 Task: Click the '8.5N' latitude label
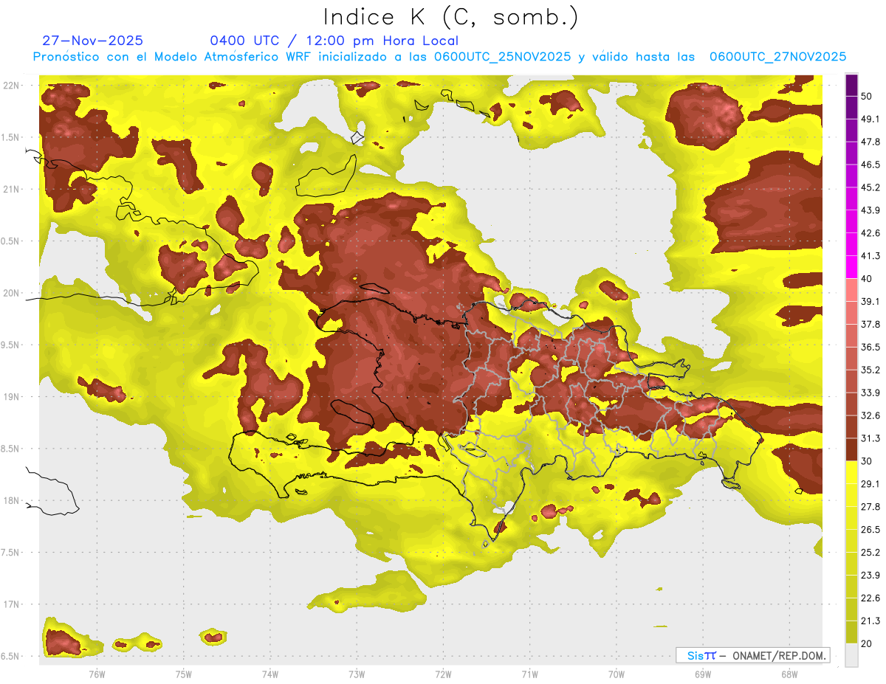pyautogui.click(x=11, y=449)
